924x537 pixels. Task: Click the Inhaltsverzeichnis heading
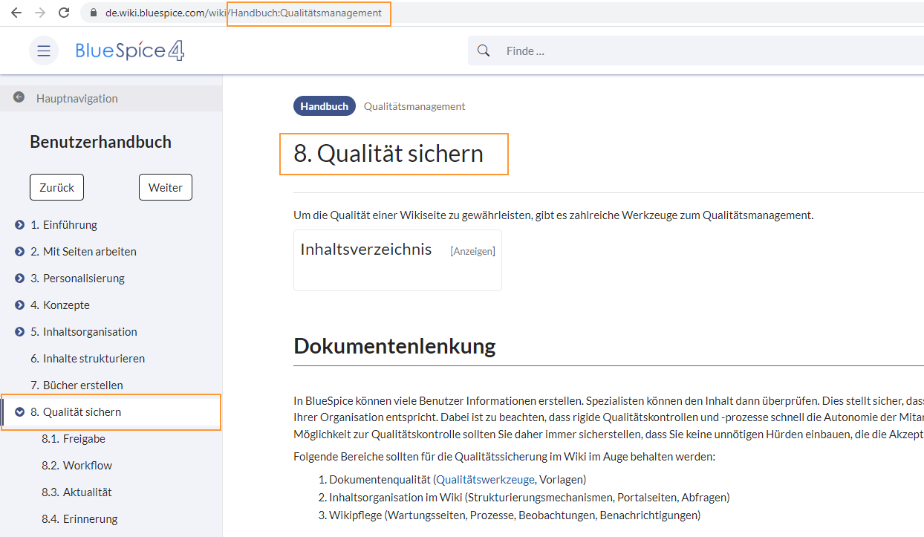tap(365, 249)
